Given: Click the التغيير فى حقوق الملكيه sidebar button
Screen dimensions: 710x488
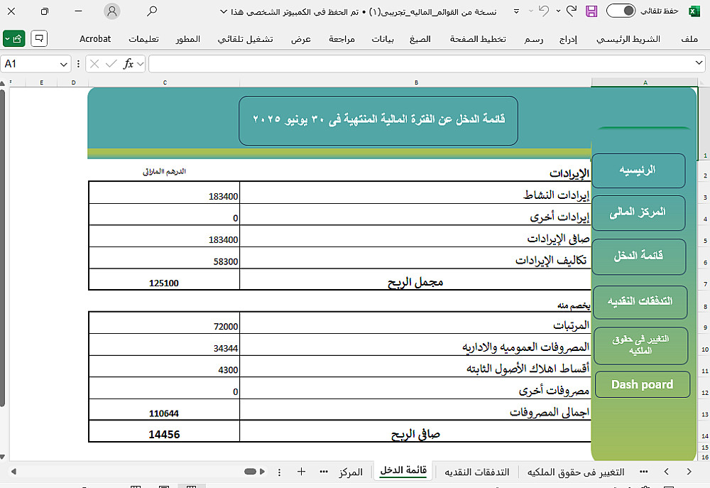Looking at the screenshot, I should coord(640,345).
